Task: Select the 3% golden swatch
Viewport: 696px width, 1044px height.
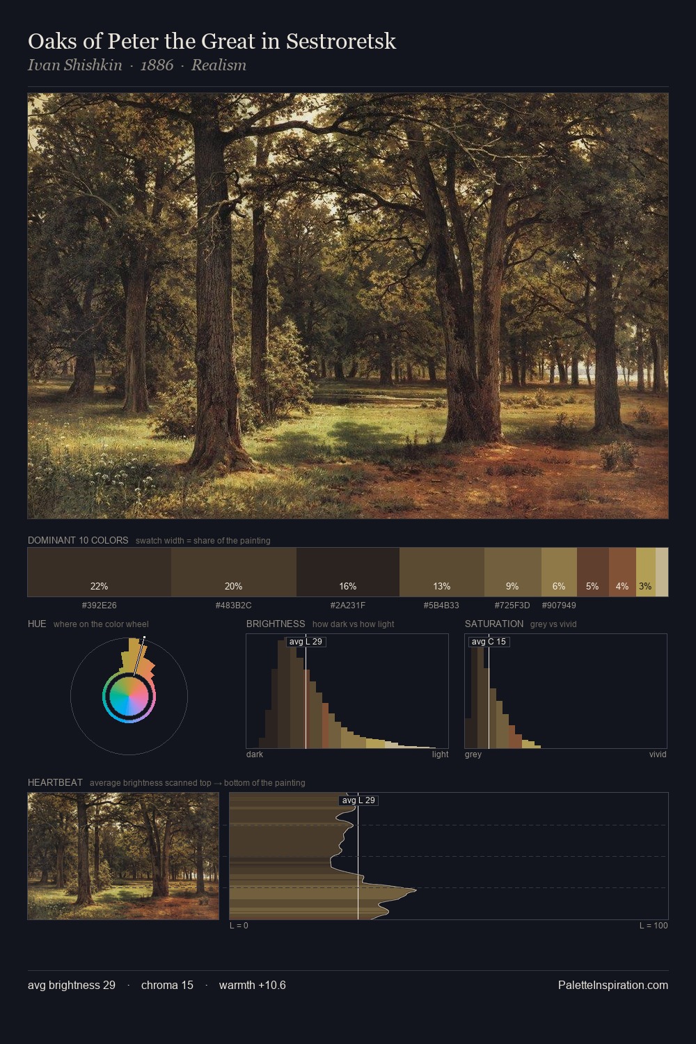Action: pyautogui.click(x=646, y=572)
